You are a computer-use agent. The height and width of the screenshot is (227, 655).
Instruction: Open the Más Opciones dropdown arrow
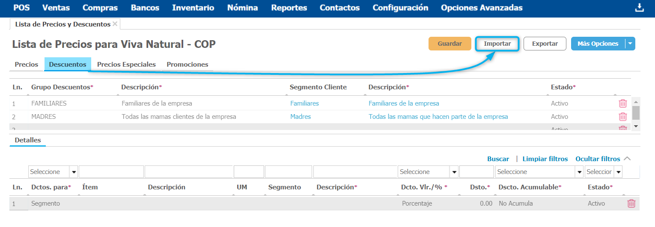click(630, 44)
